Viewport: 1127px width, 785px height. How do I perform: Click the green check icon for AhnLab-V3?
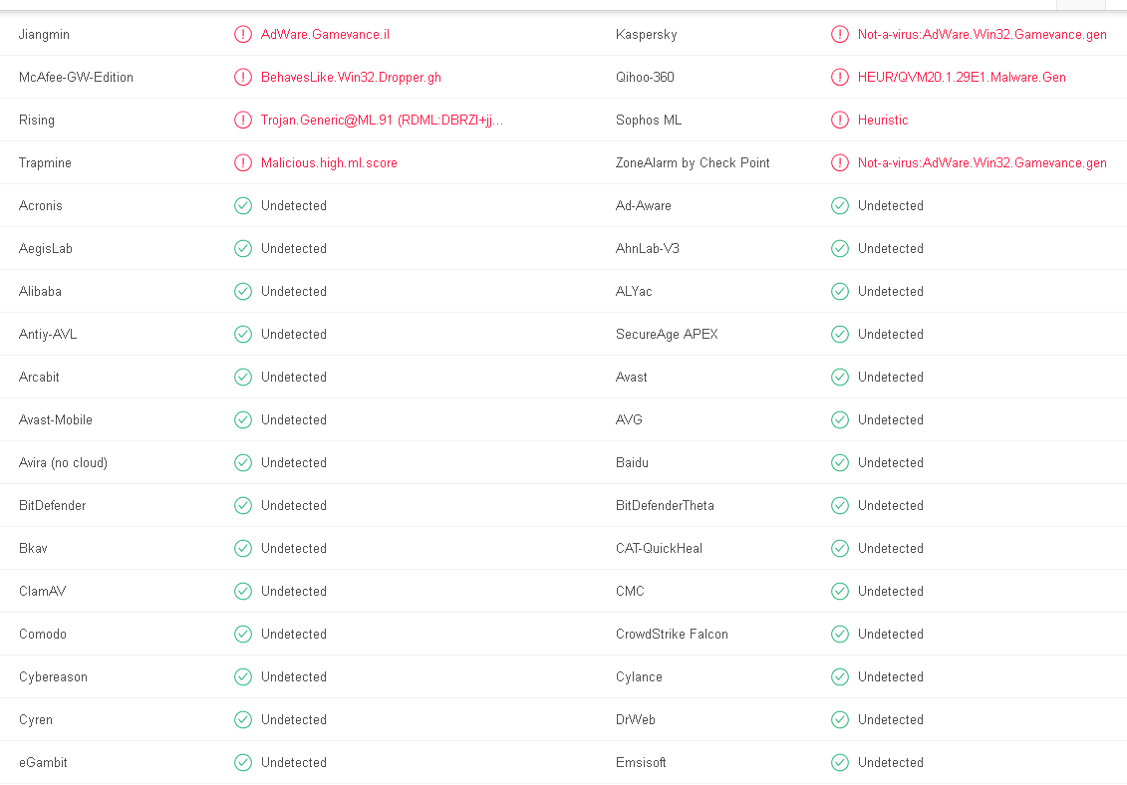[x=839, y=248]
